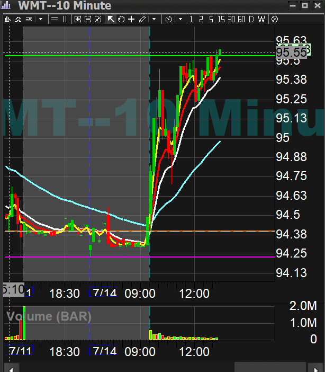Maximize the WMT chart window
The height and width of the screenshot is (372, 325).
(305, 5)
